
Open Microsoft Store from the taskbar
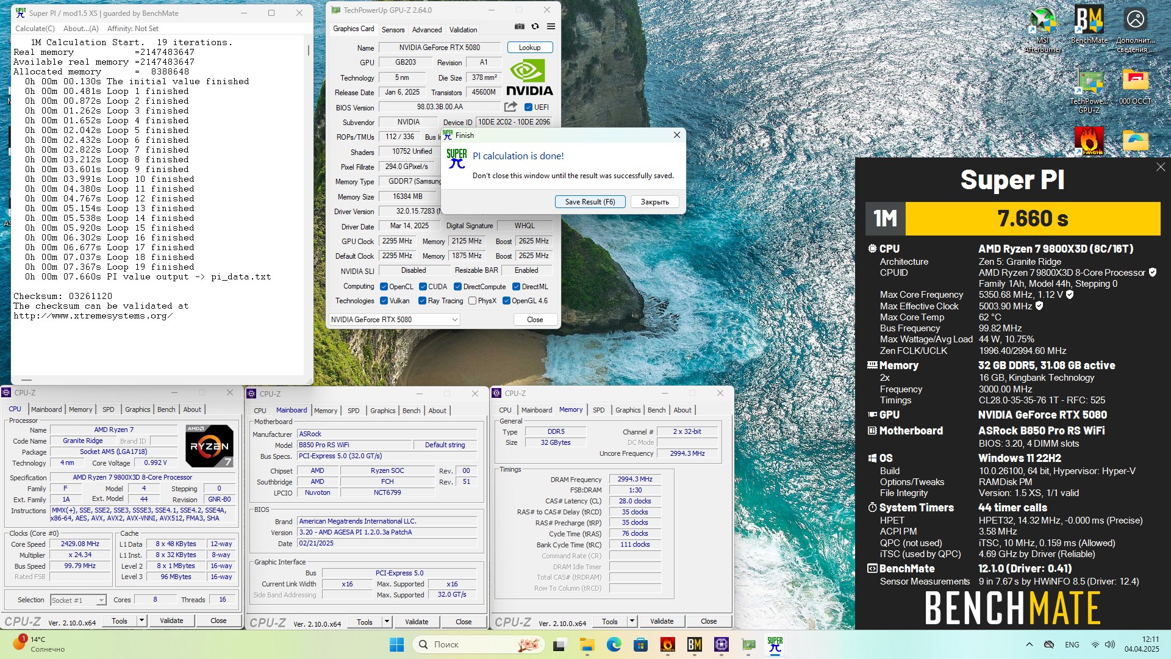tap(640, 644)
